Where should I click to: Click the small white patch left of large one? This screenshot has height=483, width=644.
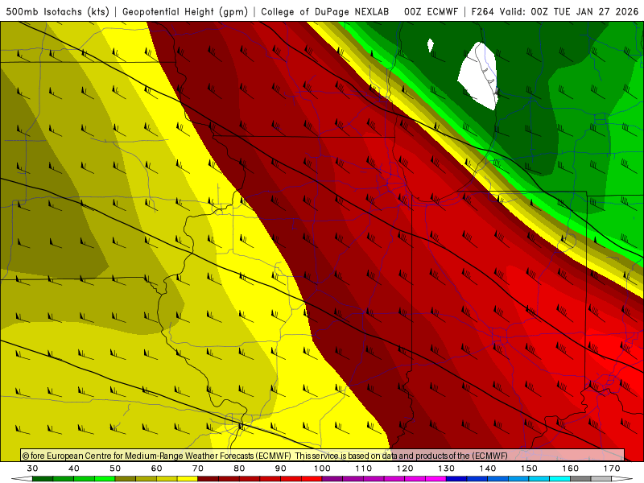coord(430,45)
